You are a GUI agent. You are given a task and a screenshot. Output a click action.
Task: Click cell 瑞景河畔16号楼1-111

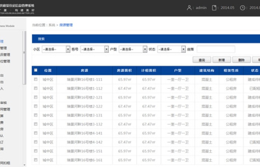(85, 79)
